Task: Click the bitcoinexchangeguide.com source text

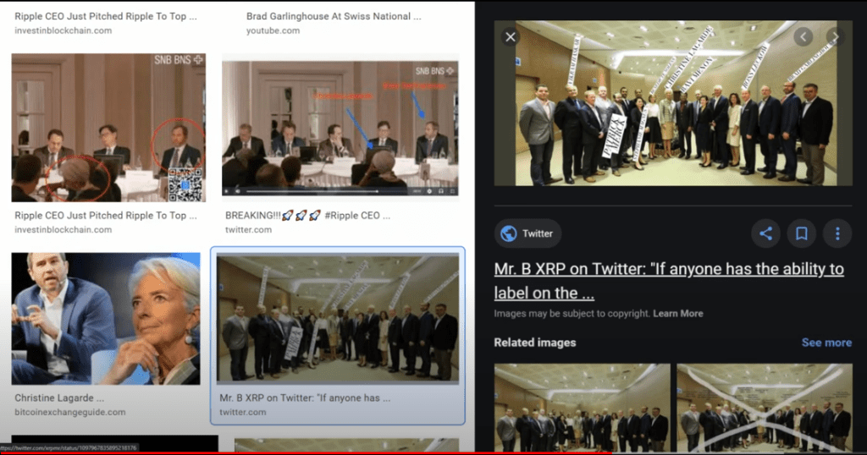Action: (x=69, y=412)
